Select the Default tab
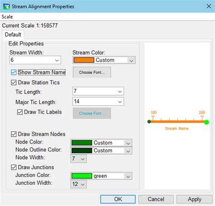 (x=13, y=34)
